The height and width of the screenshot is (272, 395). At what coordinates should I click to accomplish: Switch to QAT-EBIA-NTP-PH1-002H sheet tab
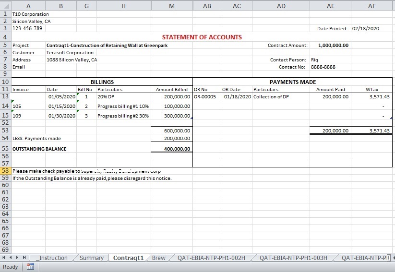pyautogui.click(x=211, y=258)
